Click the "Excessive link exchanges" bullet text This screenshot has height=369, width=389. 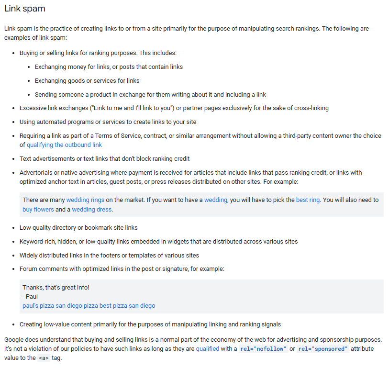pos(174,108)
